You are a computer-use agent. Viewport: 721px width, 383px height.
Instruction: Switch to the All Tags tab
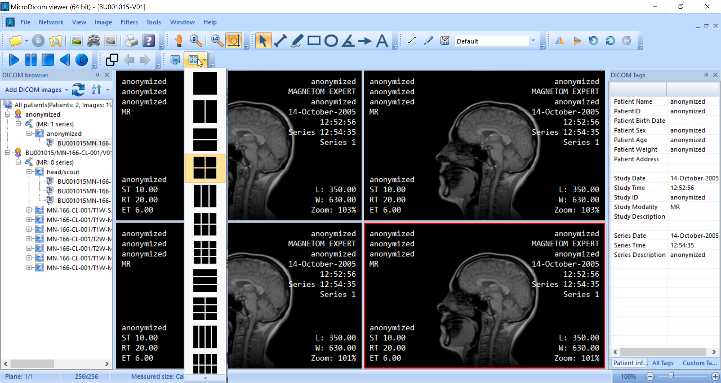click(x=663, y=363)
